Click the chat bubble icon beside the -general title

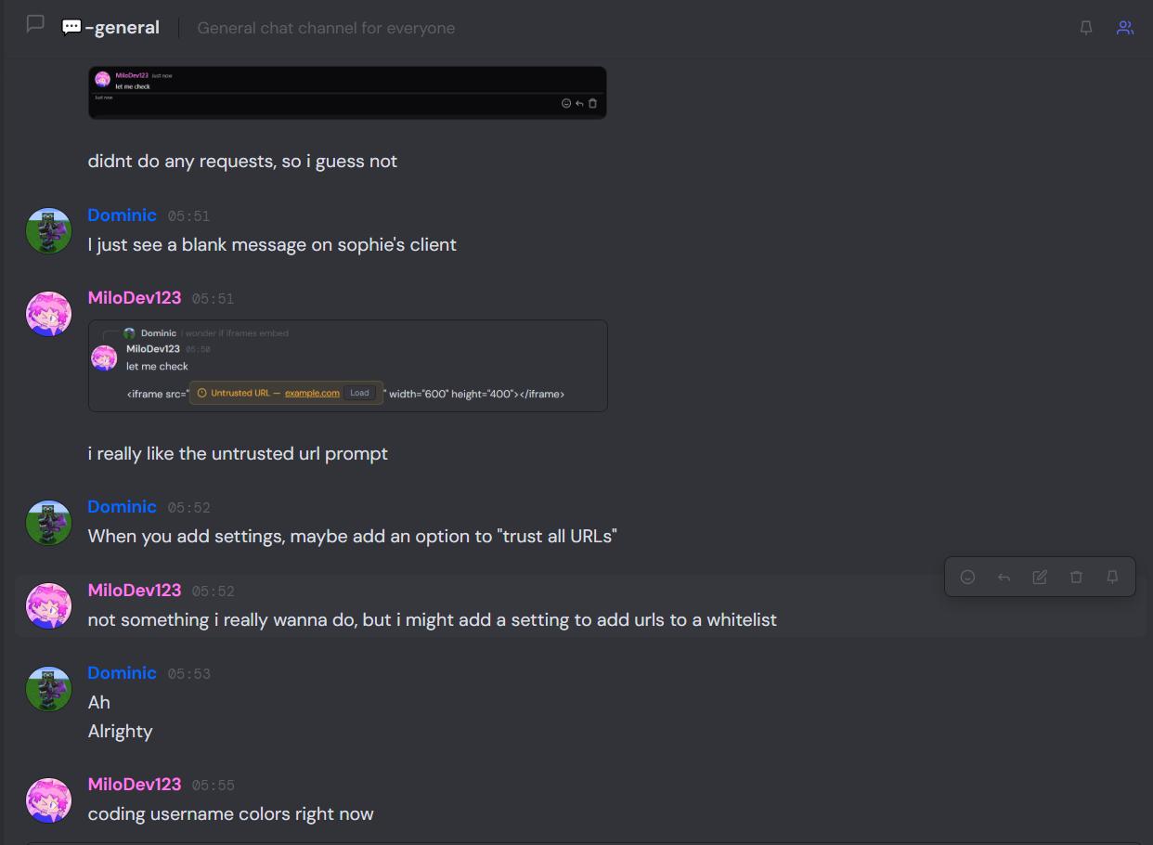coord(35,24)
